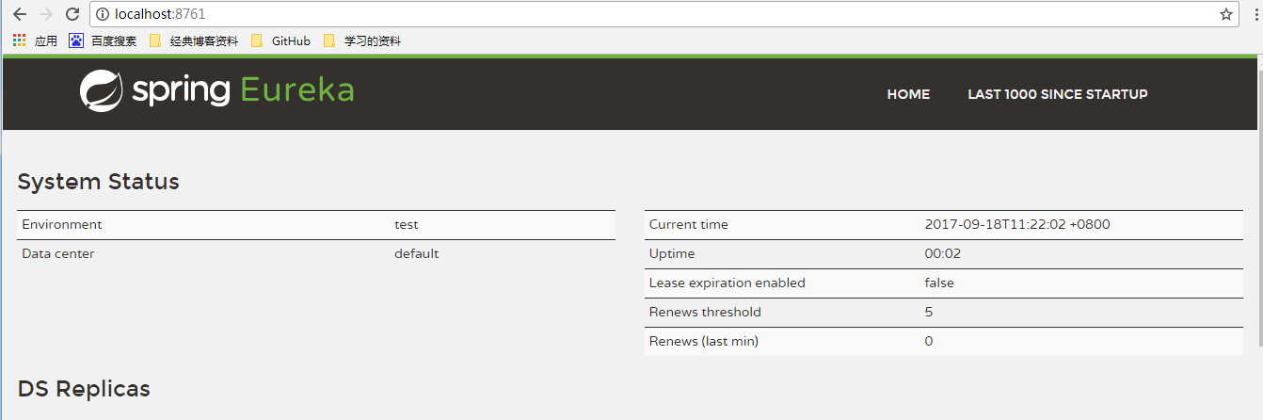Click the localhost:8761 address bar
The height and width of the screenshot is (420, 1263).
659,14
